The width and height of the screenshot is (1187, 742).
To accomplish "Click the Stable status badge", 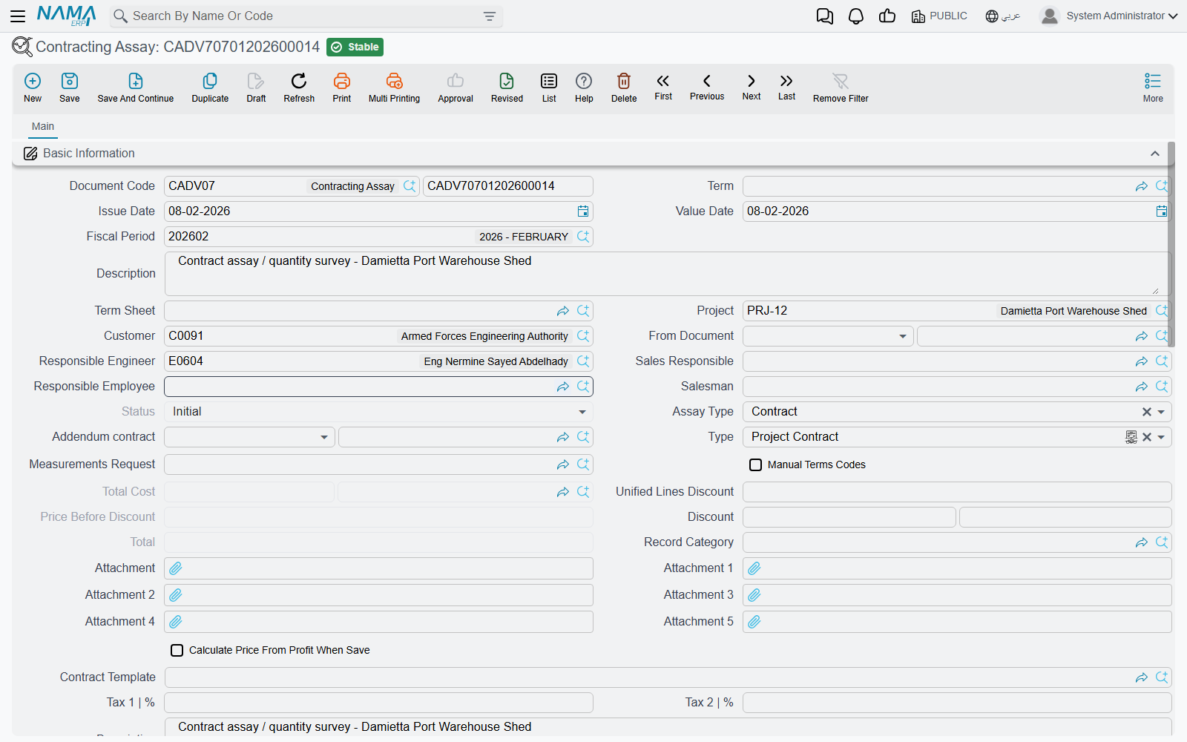I will [x=355, y=47].
